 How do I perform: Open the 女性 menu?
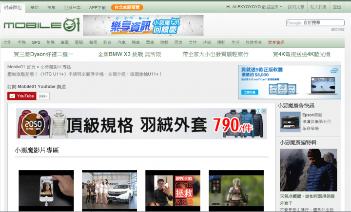[x=193, y=42]
